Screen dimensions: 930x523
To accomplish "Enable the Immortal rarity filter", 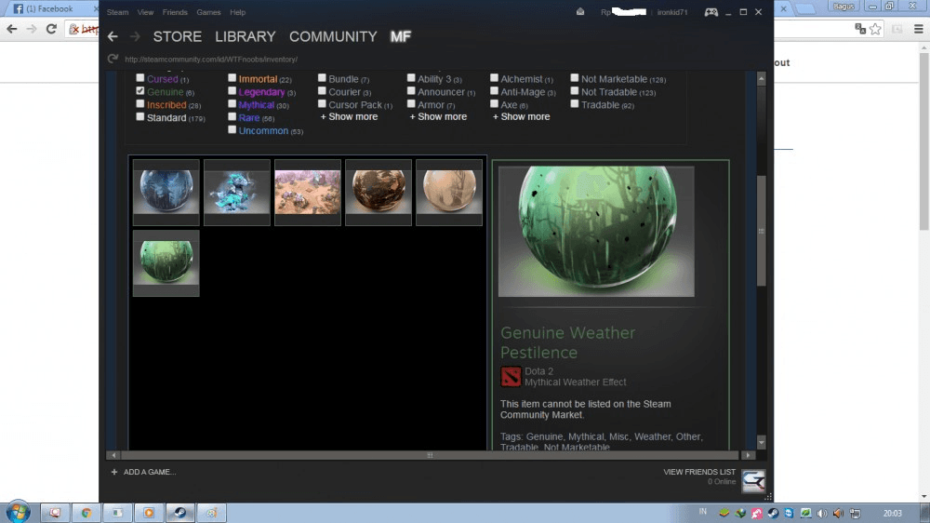I will 232,78.
